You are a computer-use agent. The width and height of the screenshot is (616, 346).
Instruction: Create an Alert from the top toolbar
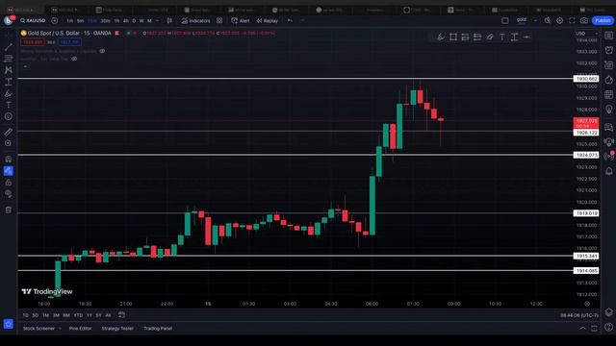(x=241, y=21)
